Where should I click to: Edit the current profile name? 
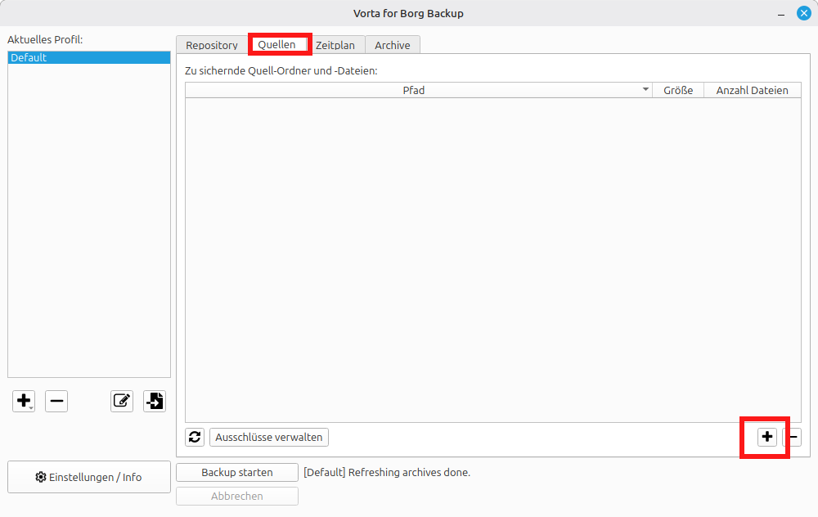[x=122, y=401]
